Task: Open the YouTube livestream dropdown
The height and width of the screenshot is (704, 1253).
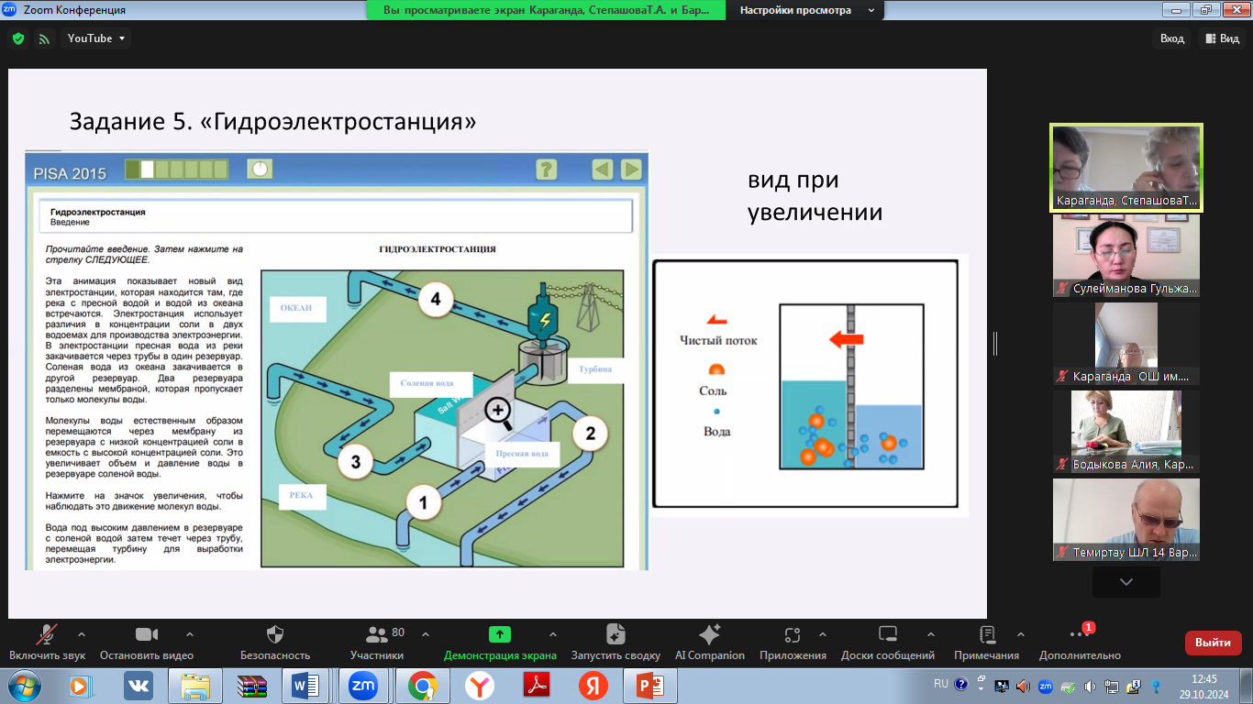Action: click(x=96, y=38)
